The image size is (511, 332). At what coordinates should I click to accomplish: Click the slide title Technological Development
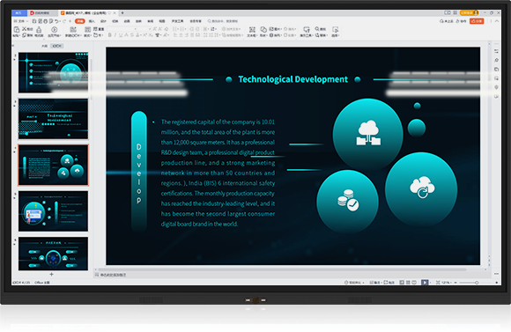pyautogui.click(x=293, y=79)
